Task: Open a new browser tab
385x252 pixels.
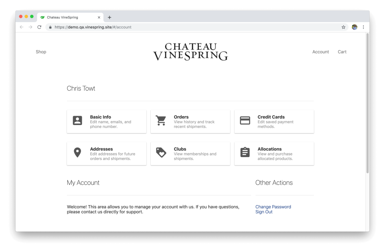Action: 109,17
